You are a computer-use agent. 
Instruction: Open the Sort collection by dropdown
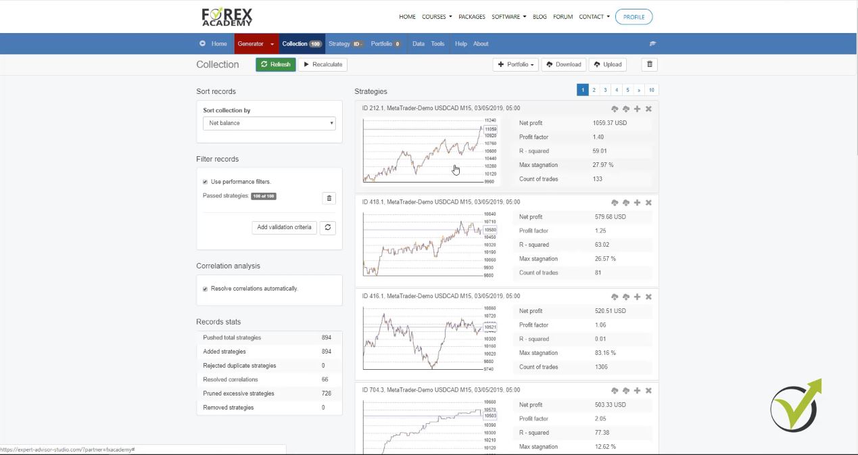click(x=269, y=123)
